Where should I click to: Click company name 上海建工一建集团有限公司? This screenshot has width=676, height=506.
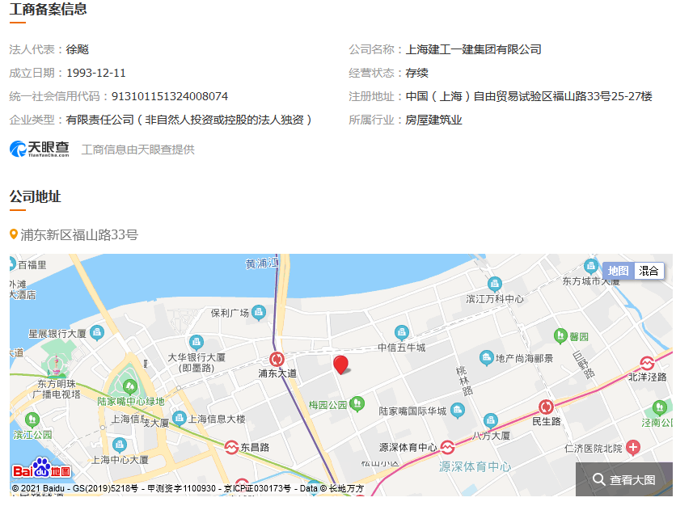(473, 49)
